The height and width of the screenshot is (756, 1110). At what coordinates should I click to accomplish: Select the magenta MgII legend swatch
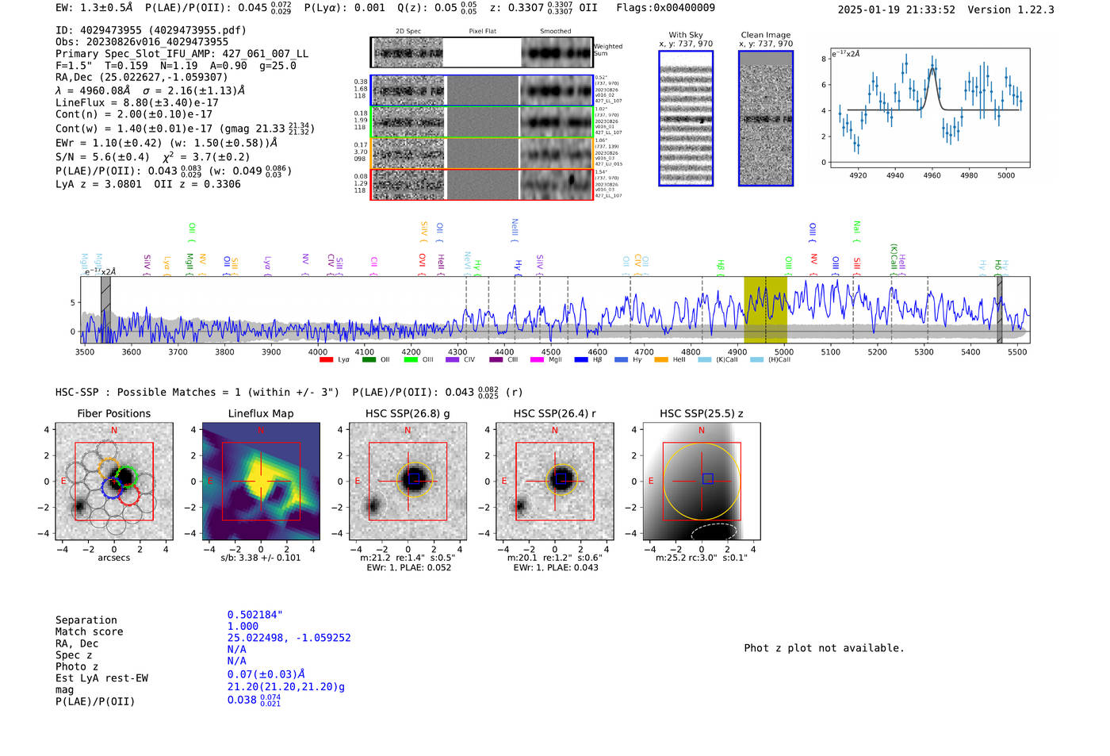click(537, 360)
